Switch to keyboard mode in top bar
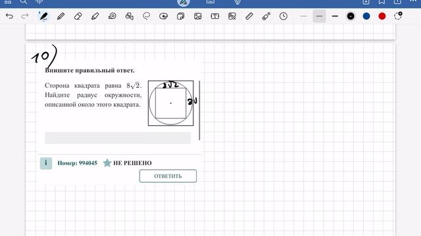The height and width of the screenshot is (236, 421). [210, 1]
